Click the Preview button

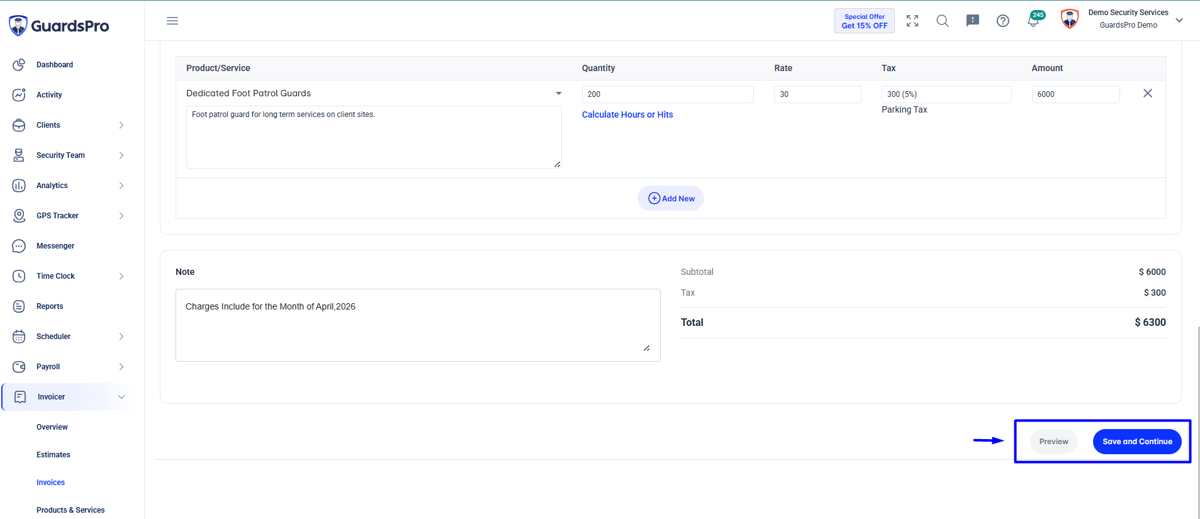(x=1054, y=442)
